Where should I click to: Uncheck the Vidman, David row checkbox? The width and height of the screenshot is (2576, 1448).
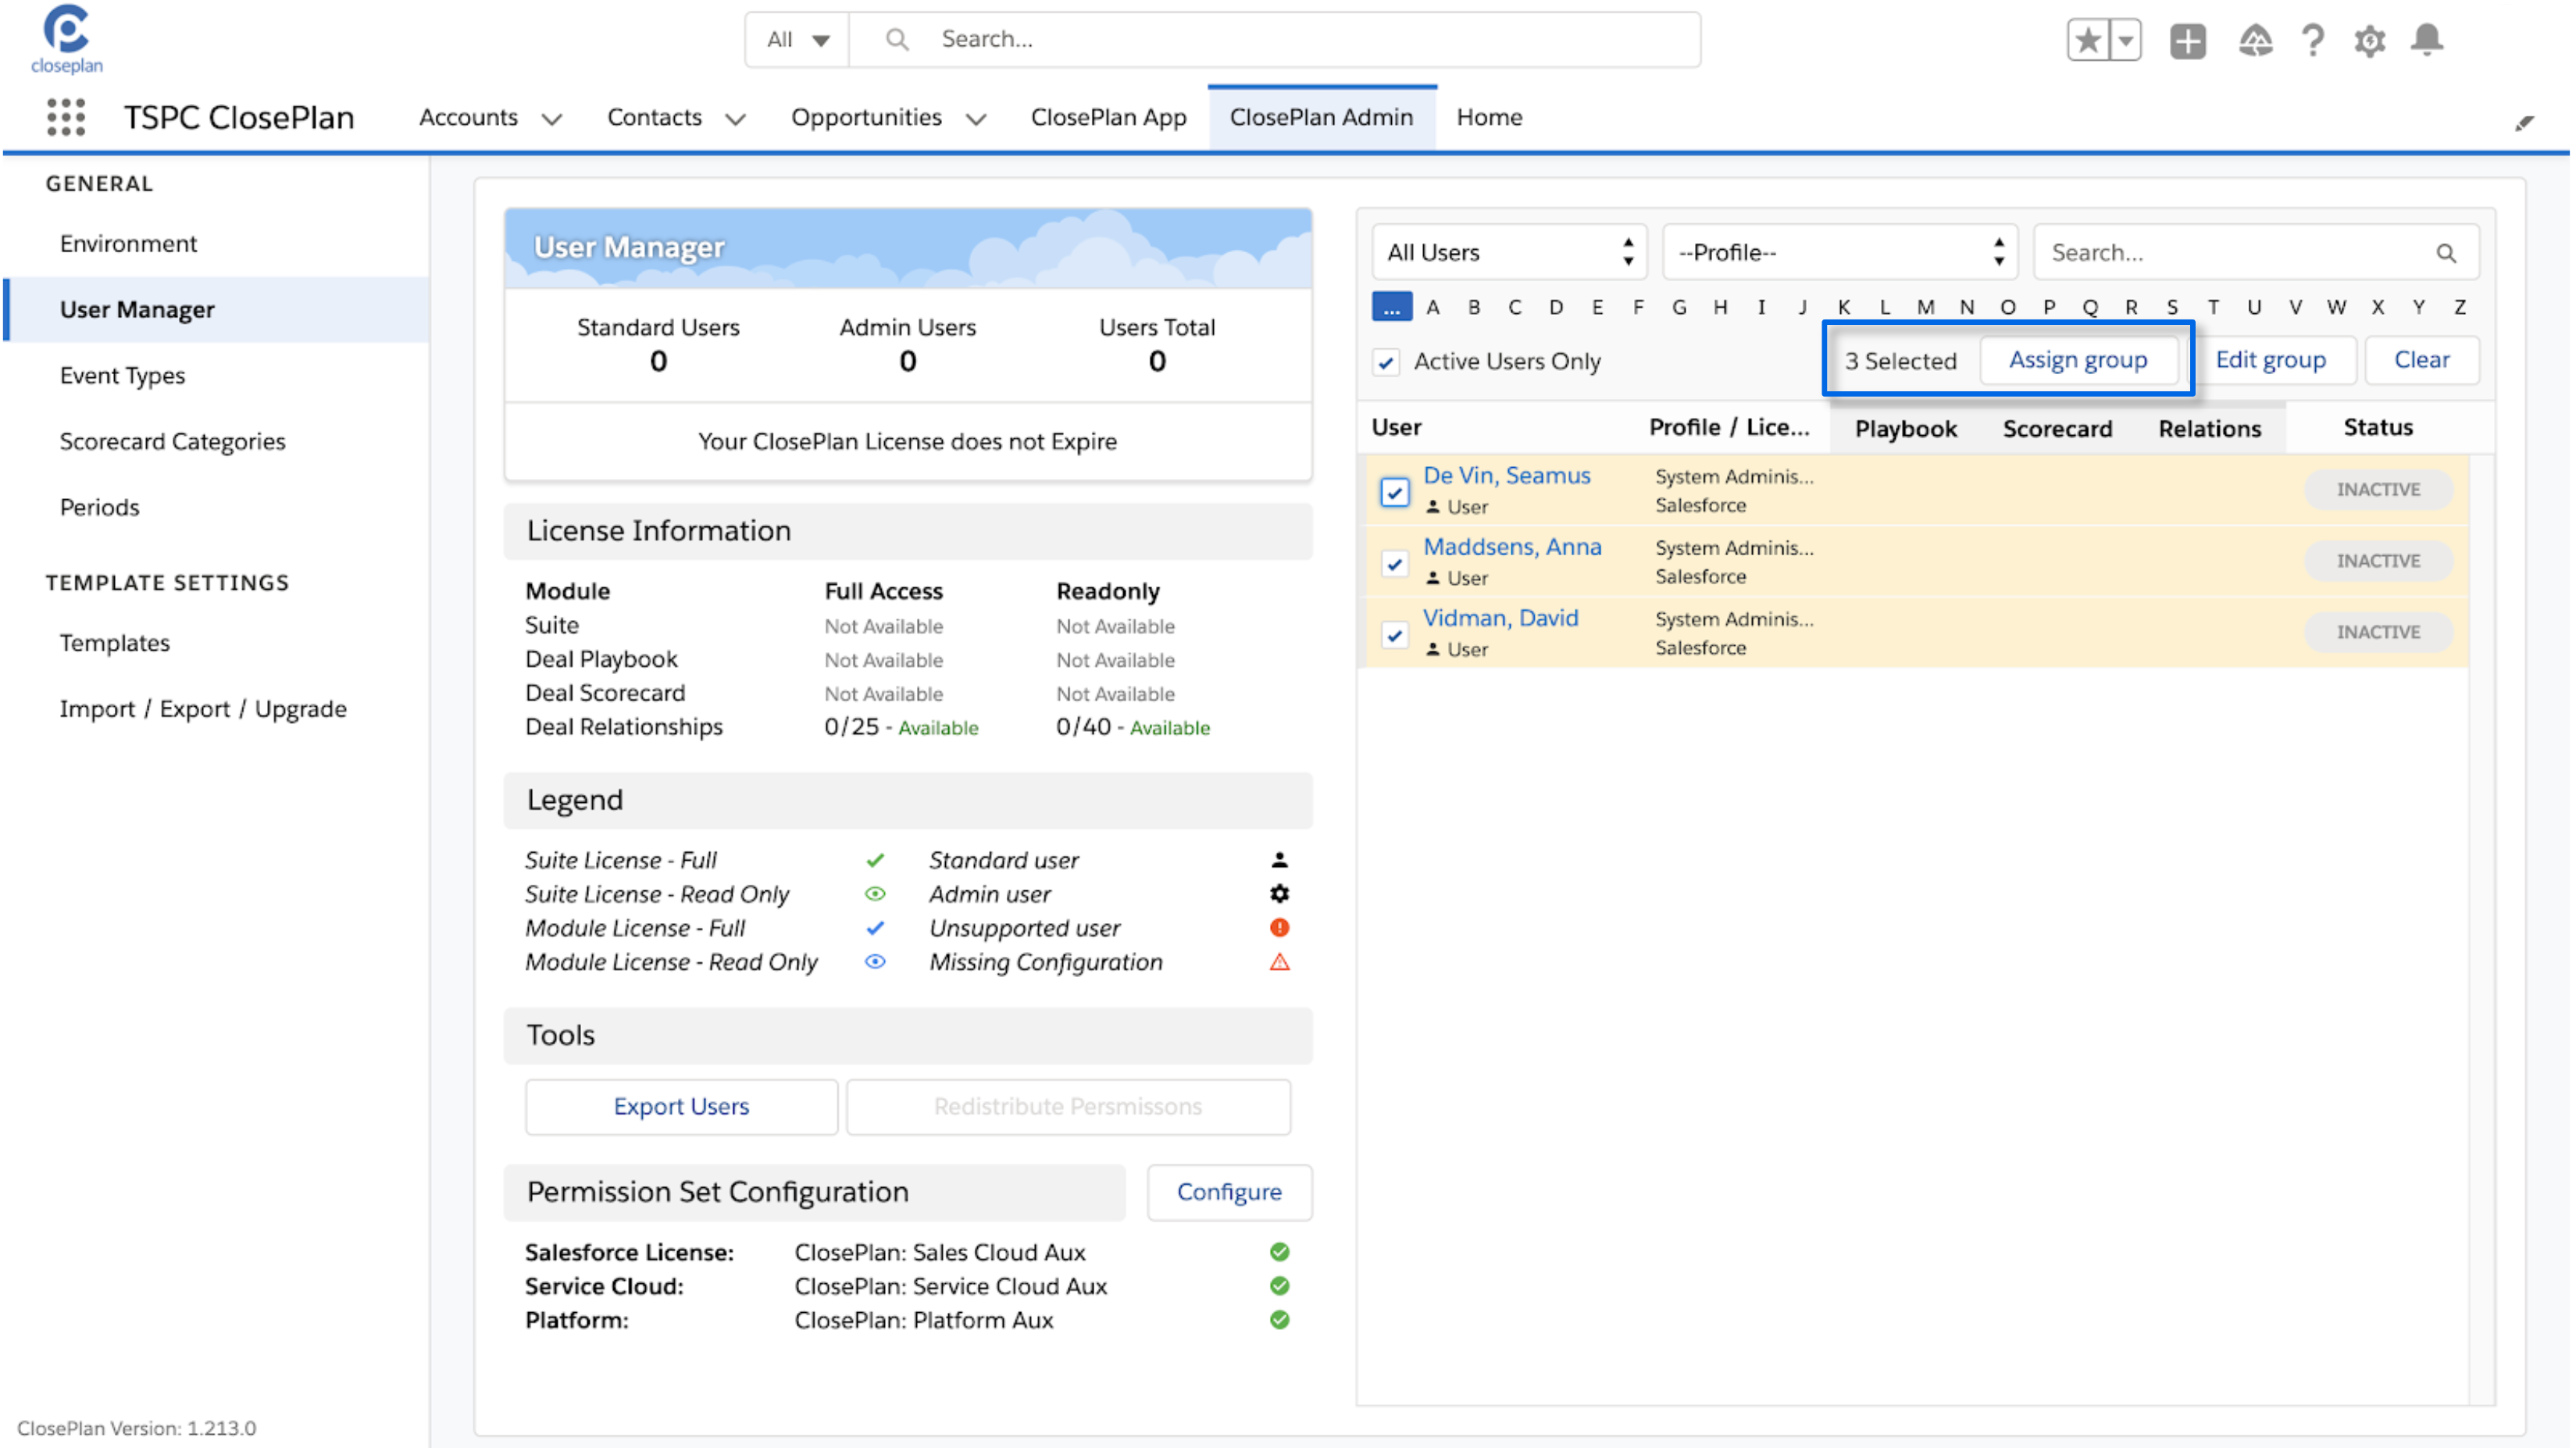1394,634
